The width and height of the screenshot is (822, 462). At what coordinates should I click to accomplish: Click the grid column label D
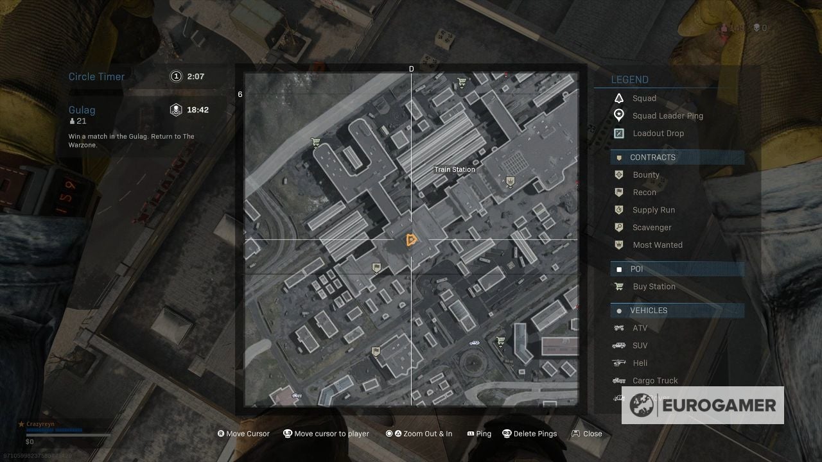tap(412, 69)
